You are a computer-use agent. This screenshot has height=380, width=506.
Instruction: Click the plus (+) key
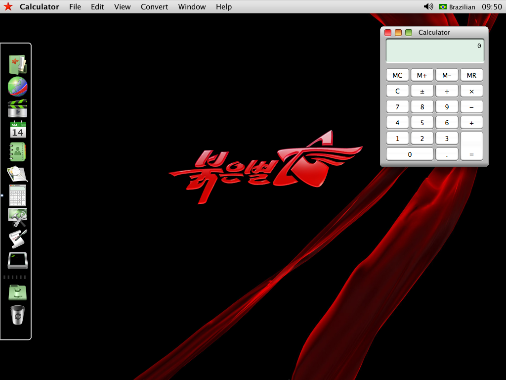point(471,123)
